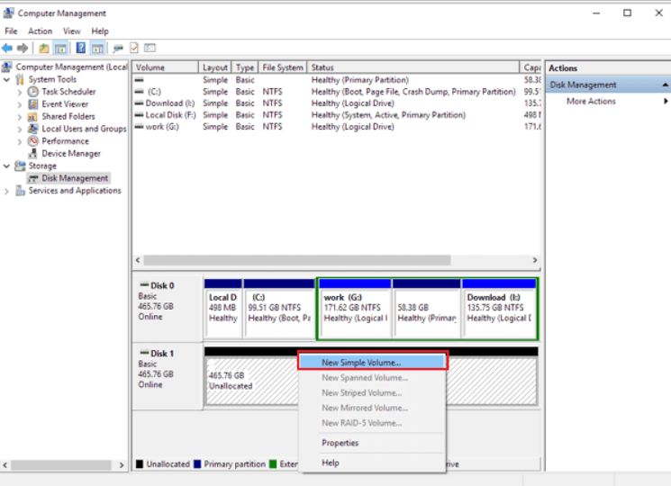Click the File System column header
This screenshot has height=486, width=671.
(x=282, y=67)
